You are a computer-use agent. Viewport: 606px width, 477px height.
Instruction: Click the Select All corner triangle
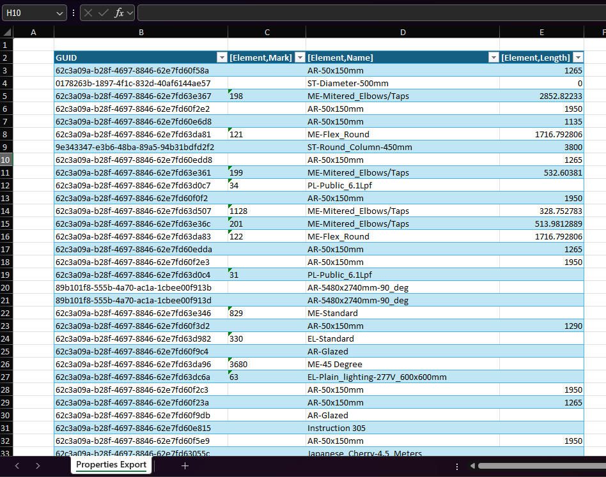pyautogui.click(x=7, y=32)
